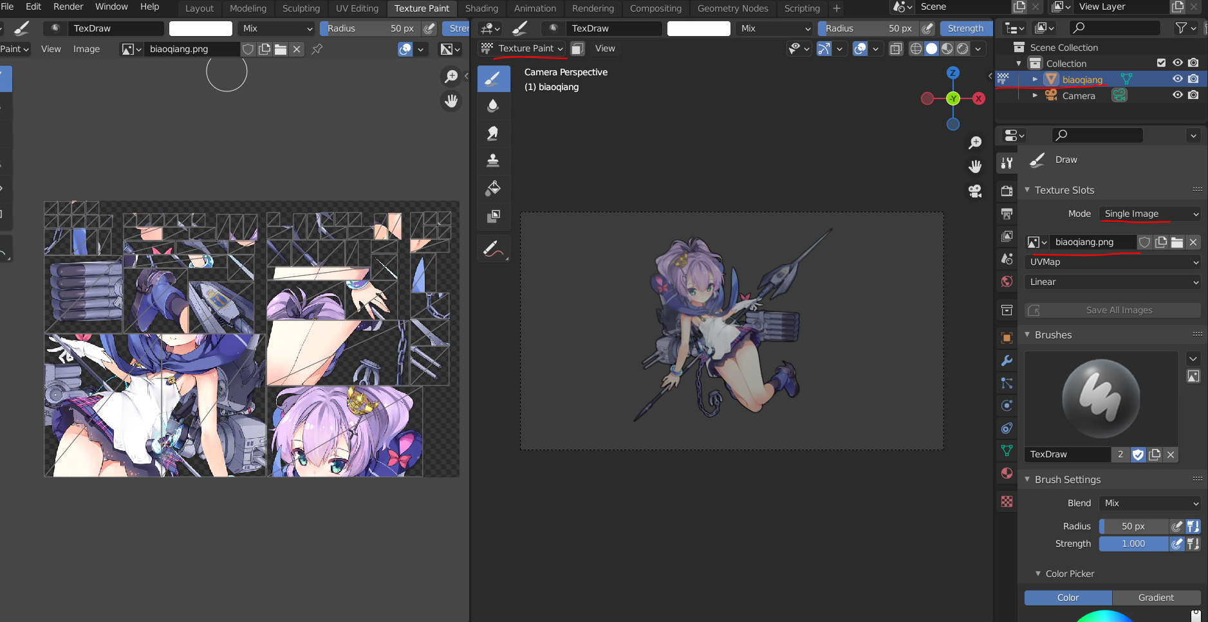1208x622 pixels.
Task: Select the Clone stamp tool
Action: coord(493,160)
